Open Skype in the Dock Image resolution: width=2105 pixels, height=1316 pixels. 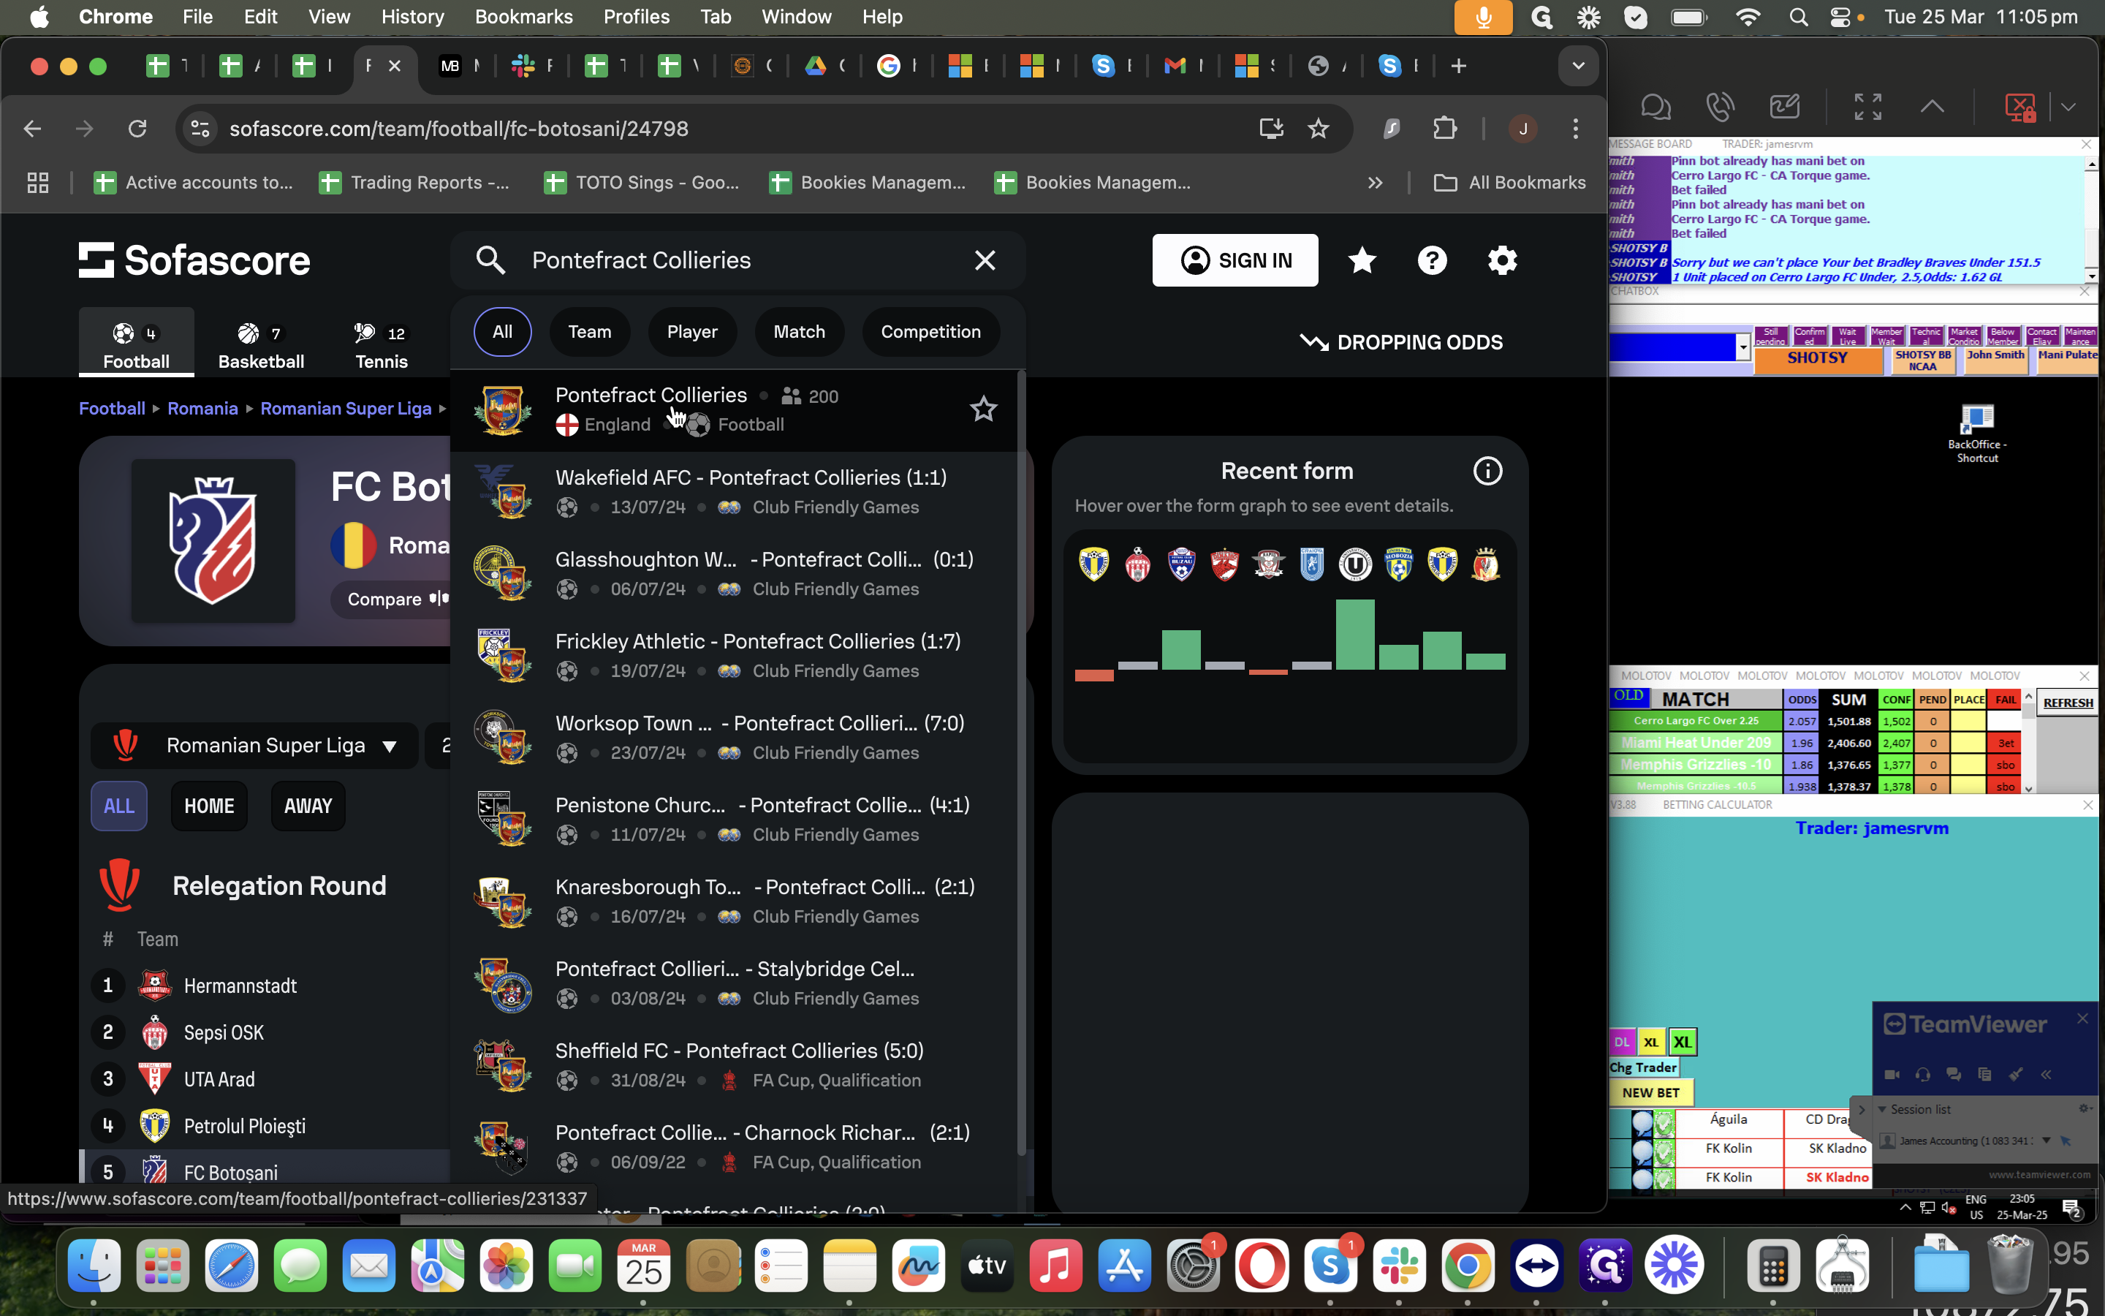[1330, 1266]
